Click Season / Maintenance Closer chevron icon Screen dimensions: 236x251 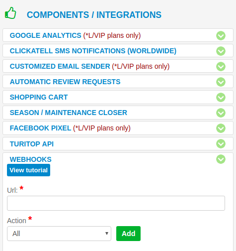coord(221,113)
